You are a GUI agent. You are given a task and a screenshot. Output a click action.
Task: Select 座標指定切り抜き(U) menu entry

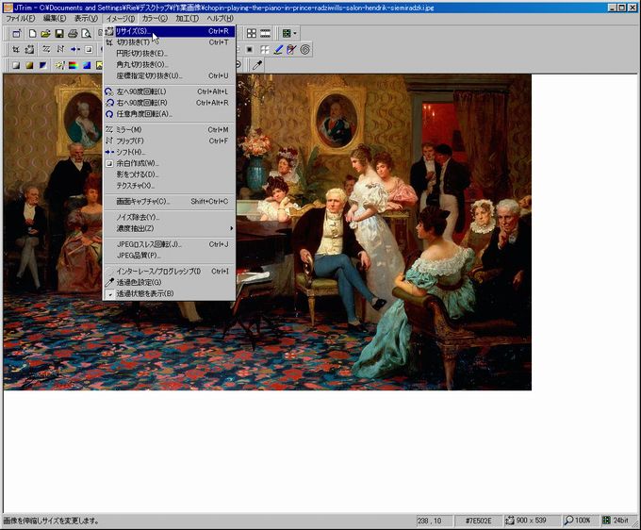(x=170, y=75)
